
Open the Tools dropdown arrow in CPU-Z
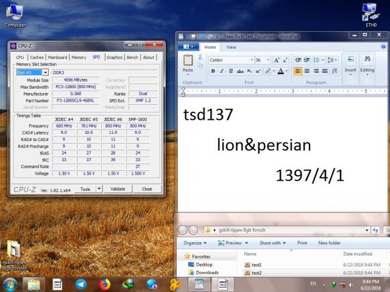[99, 189]
